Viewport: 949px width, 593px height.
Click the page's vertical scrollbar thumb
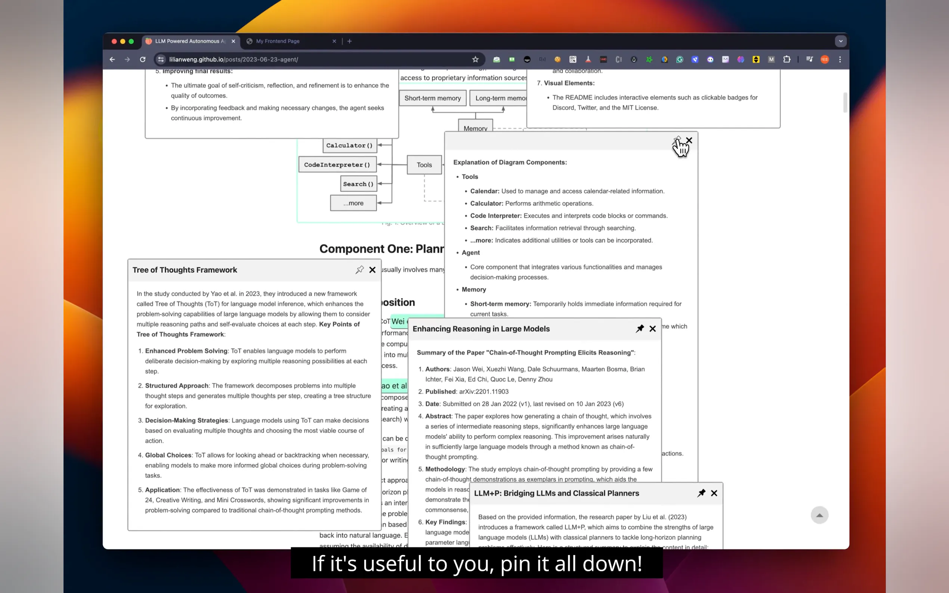pyautogui.click(x=845, y=102)
